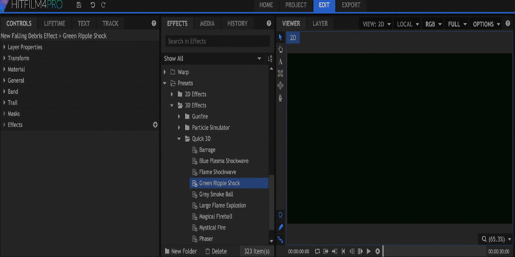Choose the Hand tool in viewer toolbar
Screen dimensions: 515x257
coord(280,49)
